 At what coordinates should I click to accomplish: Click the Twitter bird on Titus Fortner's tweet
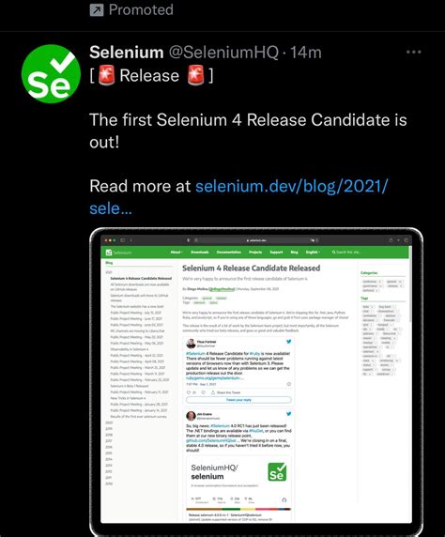pos(289,342)
